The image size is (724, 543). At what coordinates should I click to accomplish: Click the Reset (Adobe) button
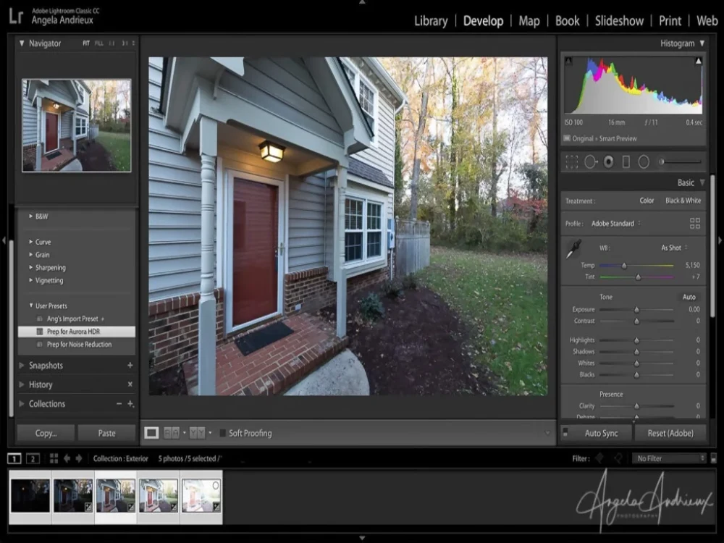pos(670,433)
